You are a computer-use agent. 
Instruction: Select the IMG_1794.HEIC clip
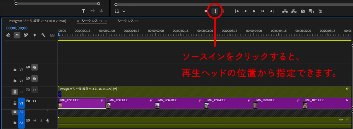[x=180, y=103]
